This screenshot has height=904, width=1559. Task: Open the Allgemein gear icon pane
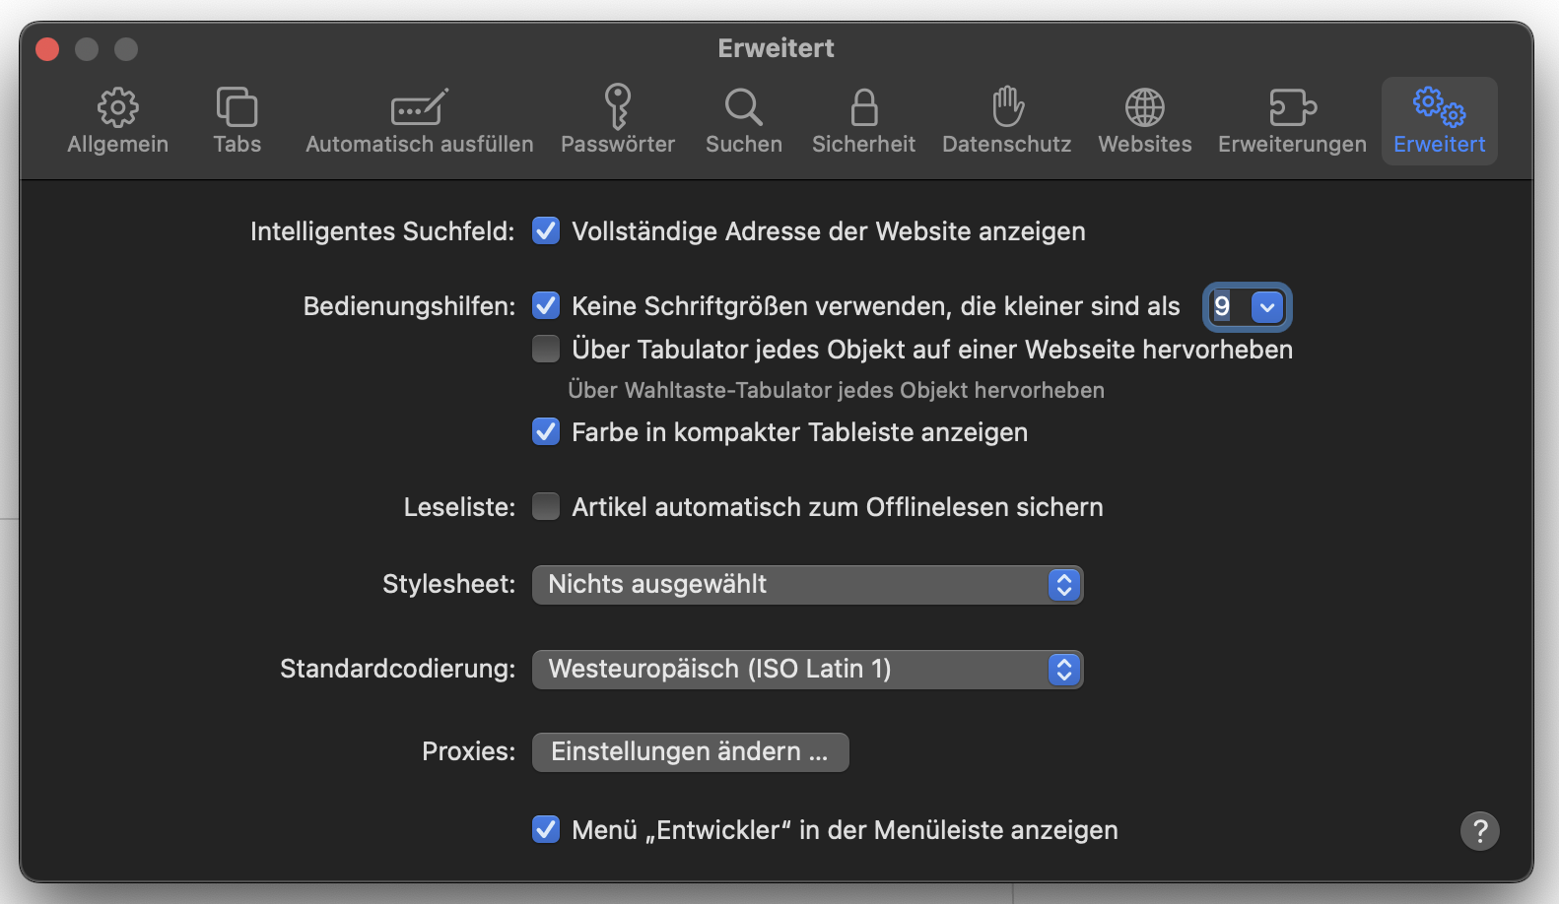[117, 108]
